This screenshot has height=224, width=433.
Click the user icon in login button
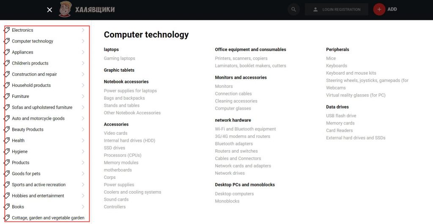[315, 9]
